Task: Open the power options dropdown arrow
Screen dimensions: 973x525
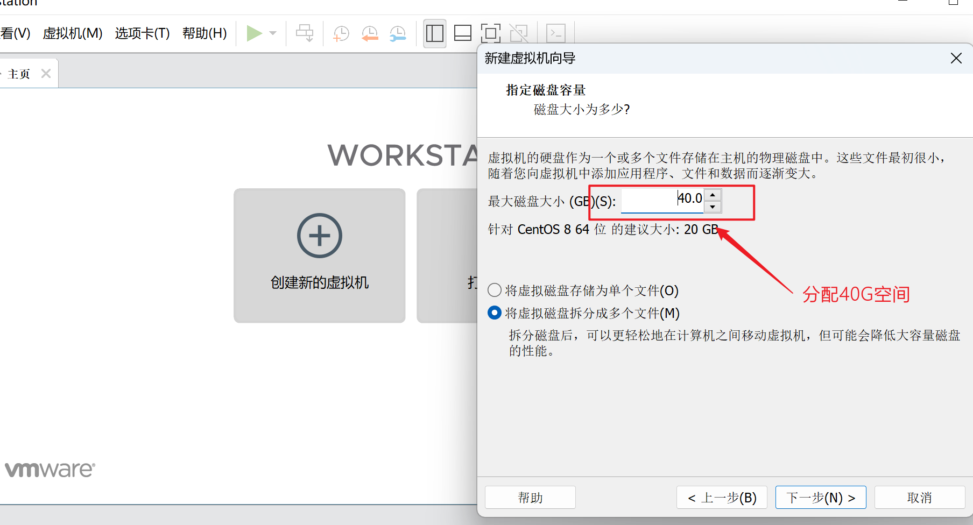Action: coord(273,33)
